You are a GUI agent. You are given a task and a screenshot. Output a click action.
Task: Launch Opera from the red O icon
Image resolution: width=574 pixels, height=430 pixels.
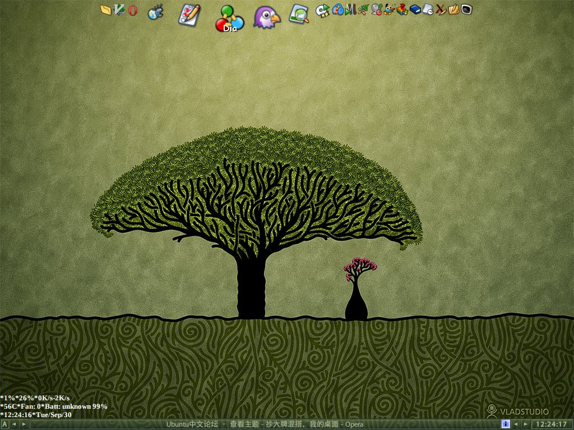click(x=132, y=10)
